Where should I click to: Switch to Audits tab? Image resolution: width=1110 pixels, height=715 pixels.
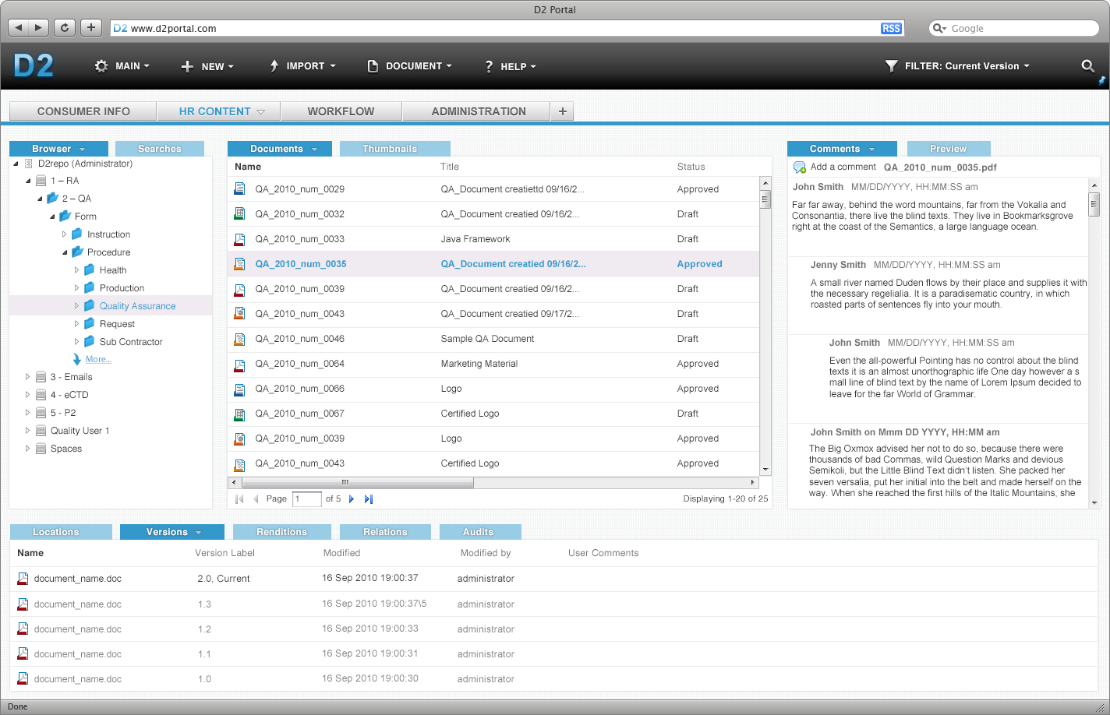[x=479, y=532]
